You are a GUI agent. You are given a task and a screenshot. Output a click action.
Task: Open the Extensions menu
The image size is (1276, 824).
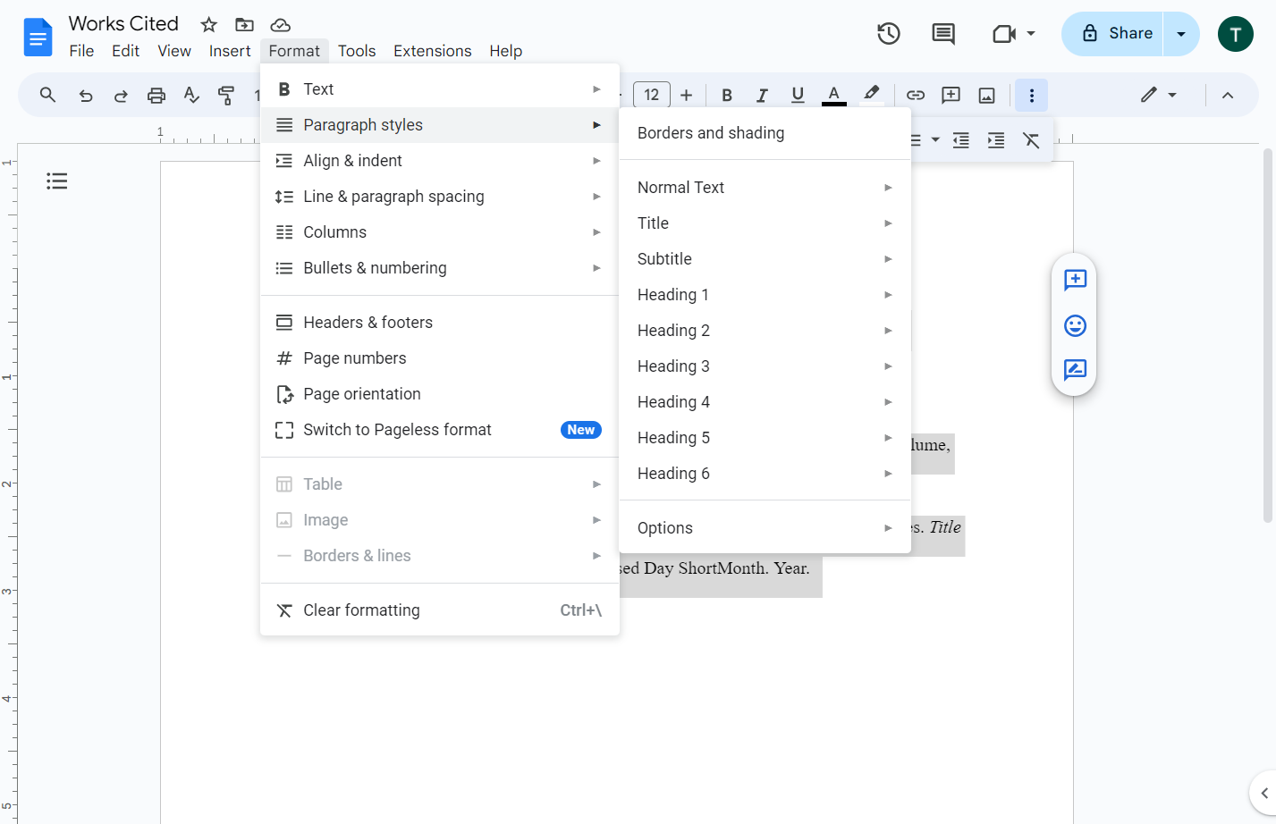point(433,51)
